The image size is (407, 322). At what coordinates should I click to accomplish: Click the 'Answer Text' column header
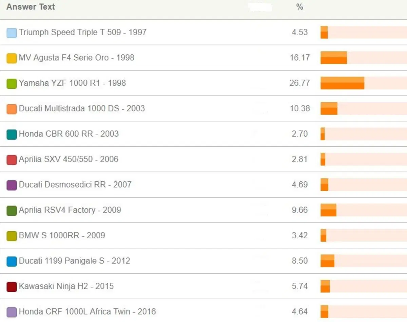tap(31, 7)
